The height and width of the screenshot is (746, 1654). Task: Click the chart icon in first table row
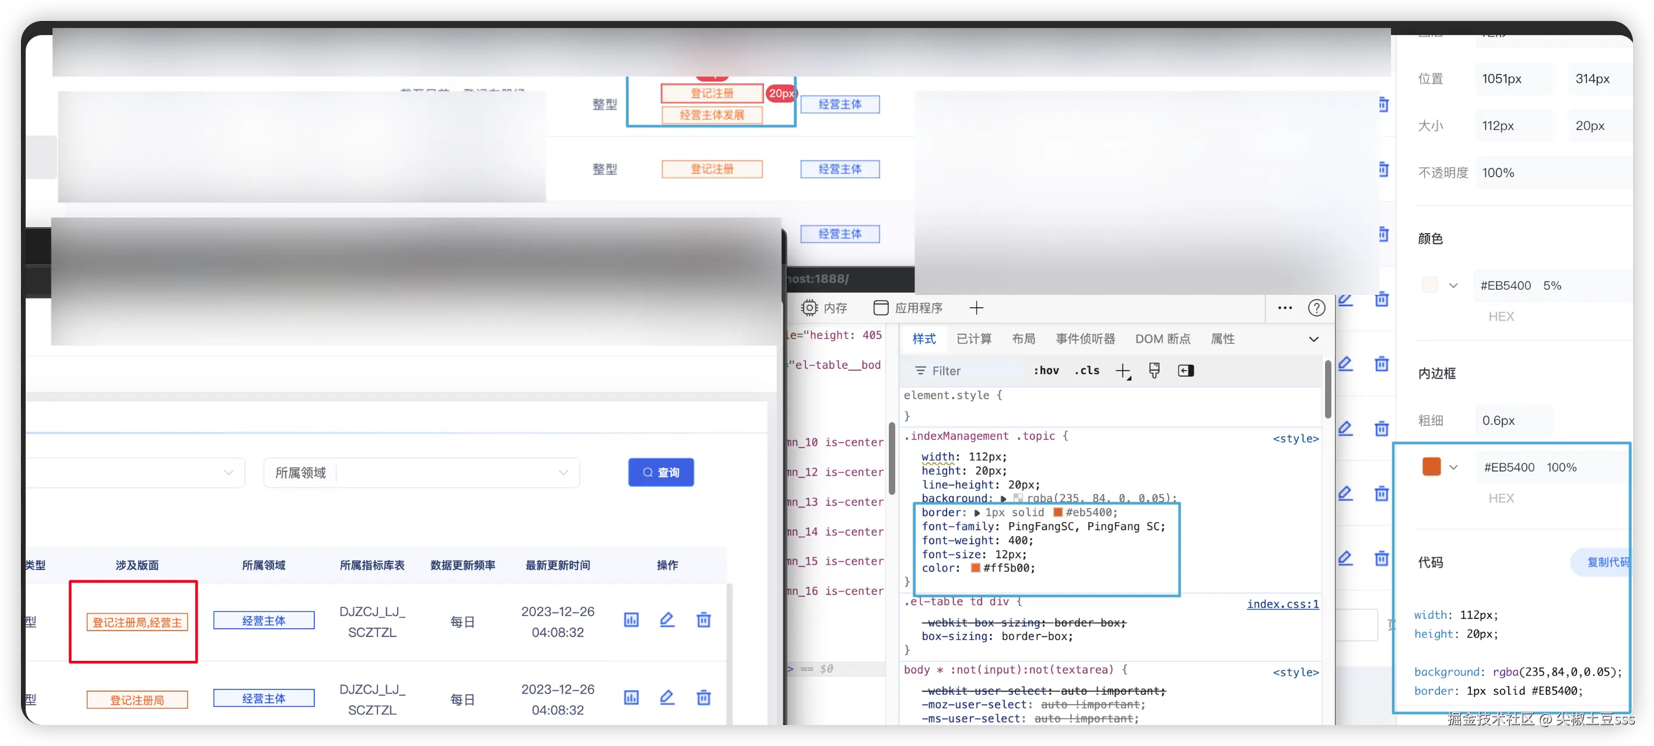point(631,620)
